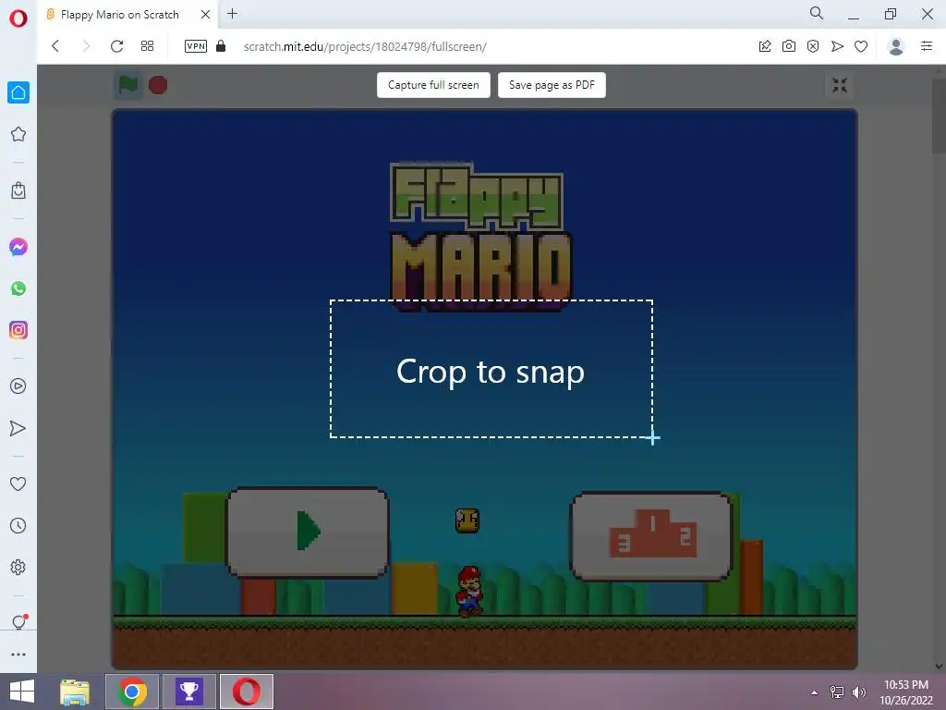This screenshot has width=946, height=710.
Task: Click the edit snapshot icon in address bar
Action: tap(765, 46)
